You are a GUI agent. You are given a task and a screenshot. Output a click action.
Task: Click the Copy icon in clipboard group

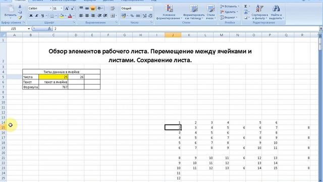pos(20,12)
